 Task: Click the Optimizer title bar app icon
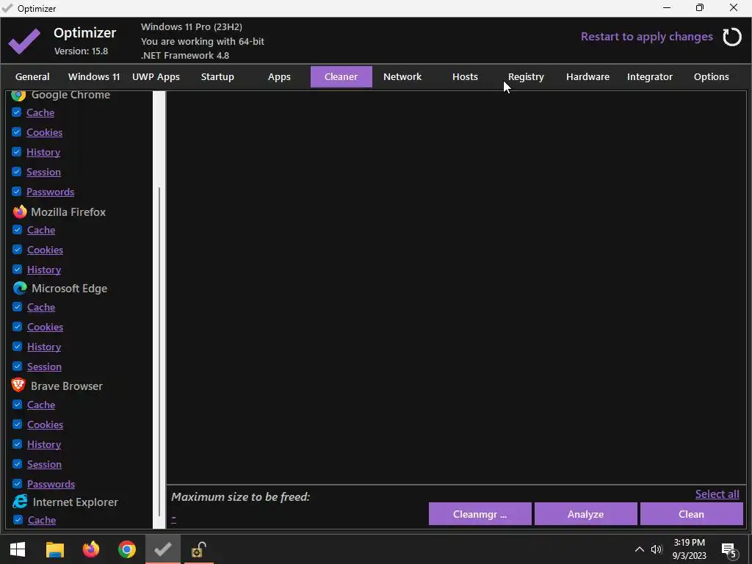click(7, 8)
